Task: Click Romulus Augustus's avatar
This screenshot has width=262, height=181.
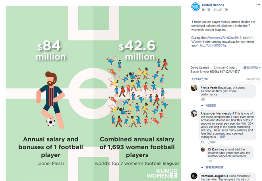Action: (x=194, y=176)
